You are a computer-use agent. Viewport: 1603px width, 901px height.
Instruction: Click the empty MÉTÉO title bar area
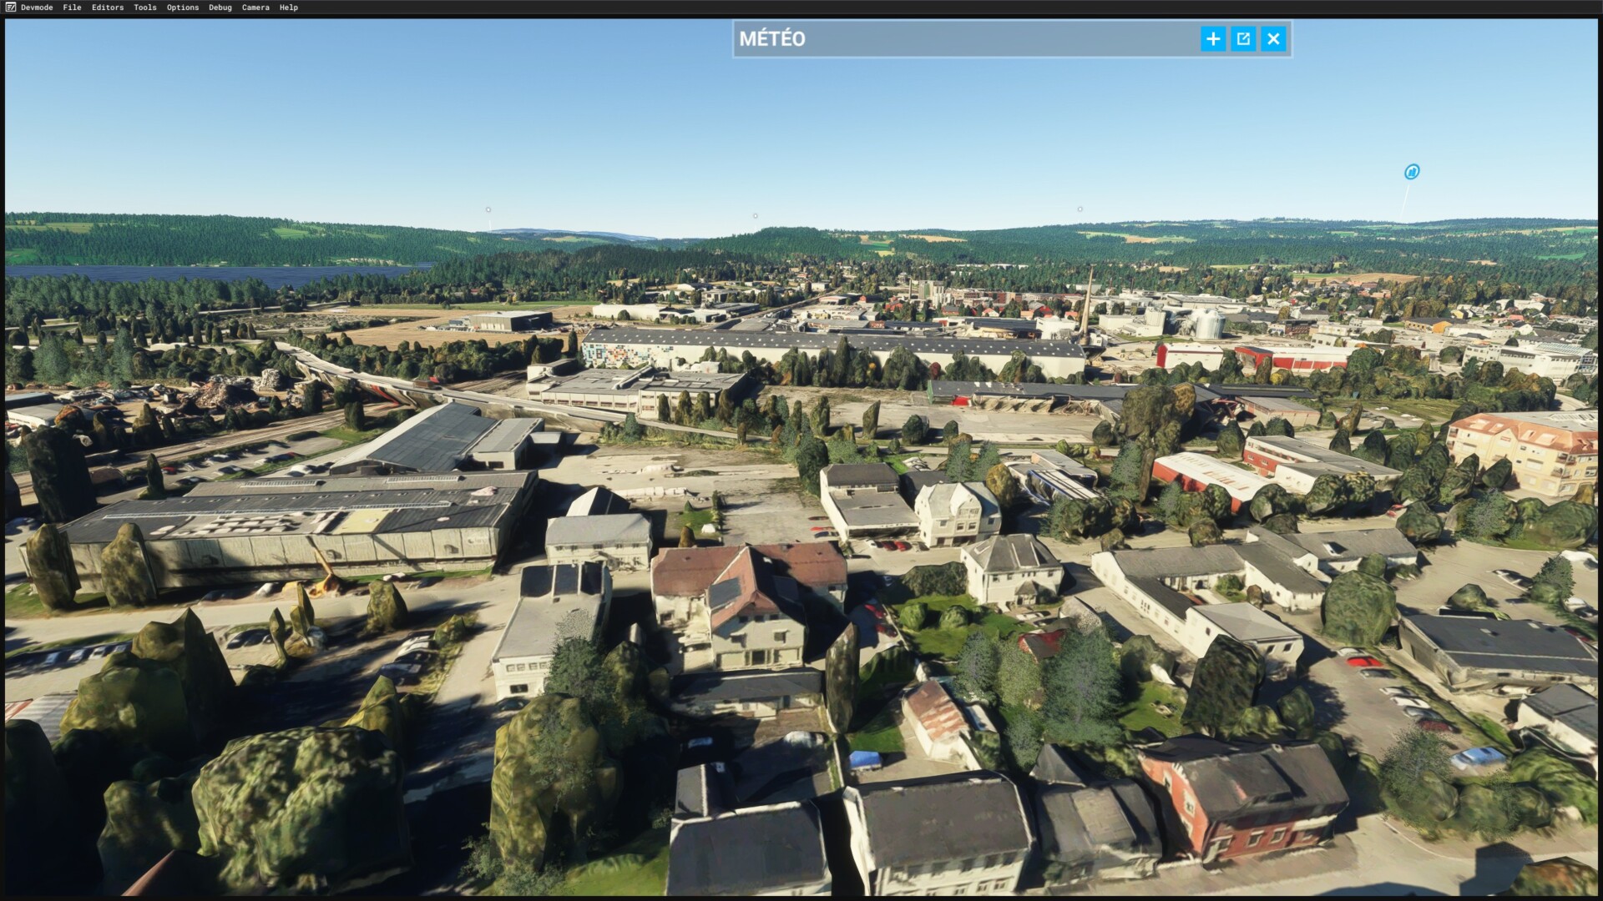pyautogui.click(x=1002, y=39)
